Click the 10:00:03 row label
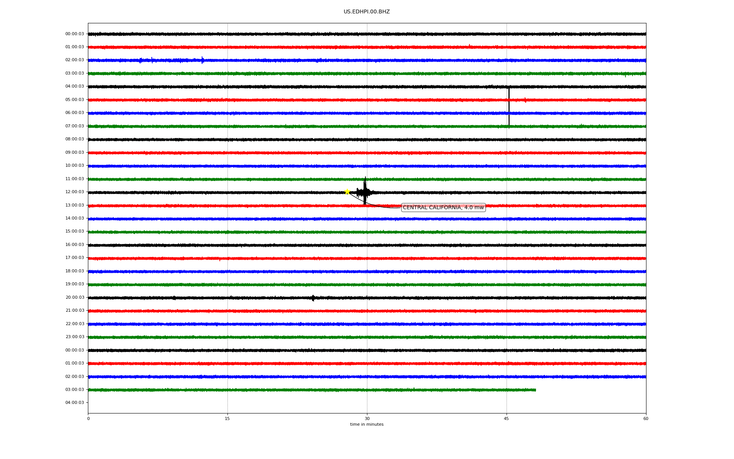 coord(75,166)
